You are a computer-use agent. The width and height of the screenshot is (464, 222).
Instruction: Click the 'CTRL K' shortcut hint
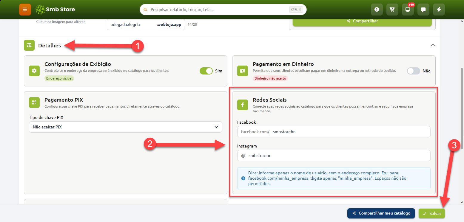[296, 10]
